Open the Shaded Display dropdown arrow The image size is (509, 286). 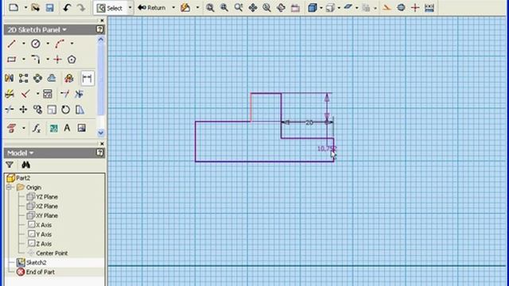(x=321, y=8)
